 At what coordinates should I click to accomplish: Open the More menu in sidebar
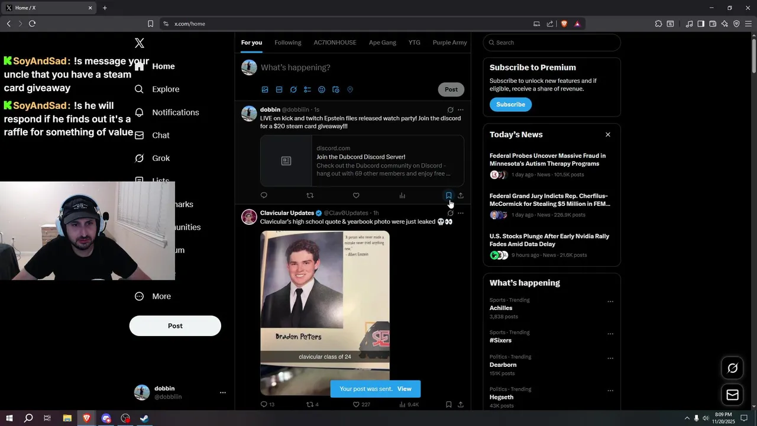[154, 296]
